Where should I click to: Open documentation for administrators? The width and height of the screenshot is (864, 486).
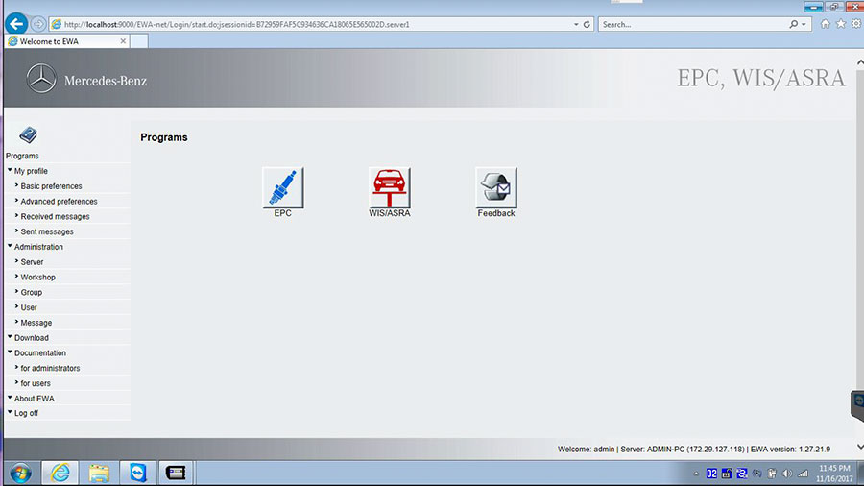50,368
